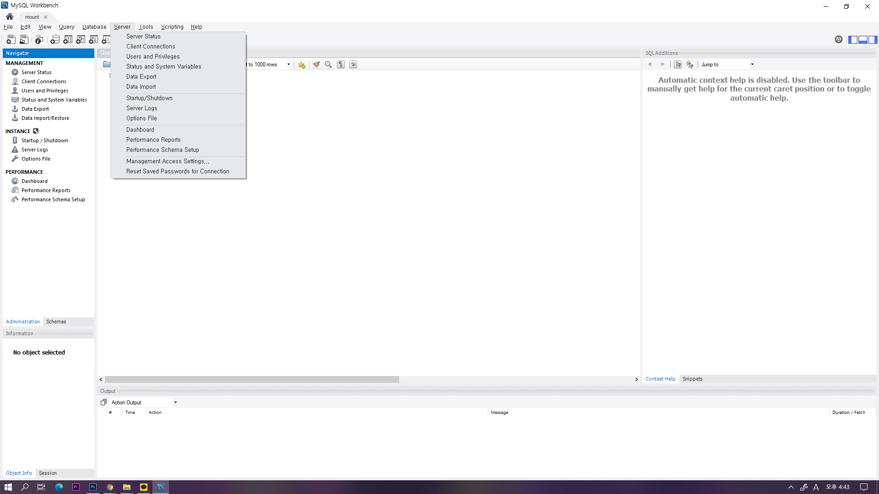This screenshot has height=494, width=879.
Task: Click the output copy icon beside Action Output
Action: pyautogui.click(x=103, y=403)
